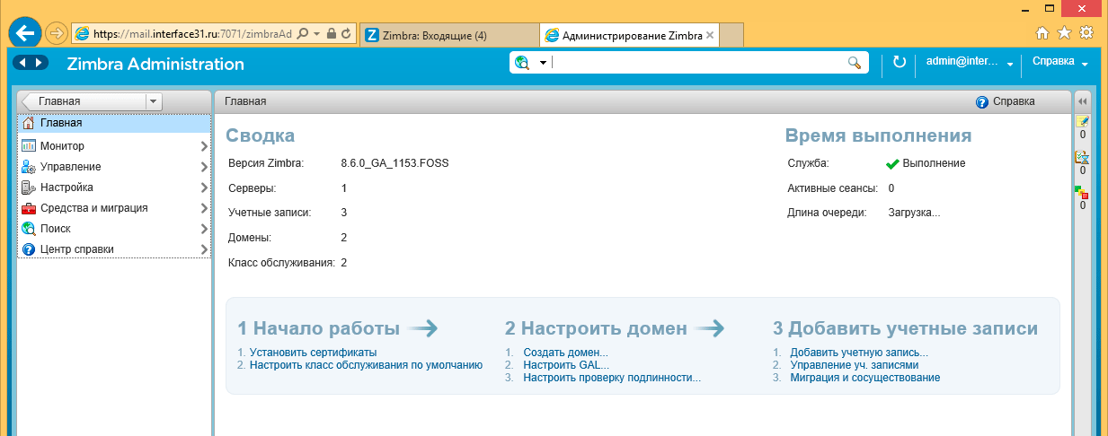Click Zimbra history back/forward arrows button

pos(32,63)
